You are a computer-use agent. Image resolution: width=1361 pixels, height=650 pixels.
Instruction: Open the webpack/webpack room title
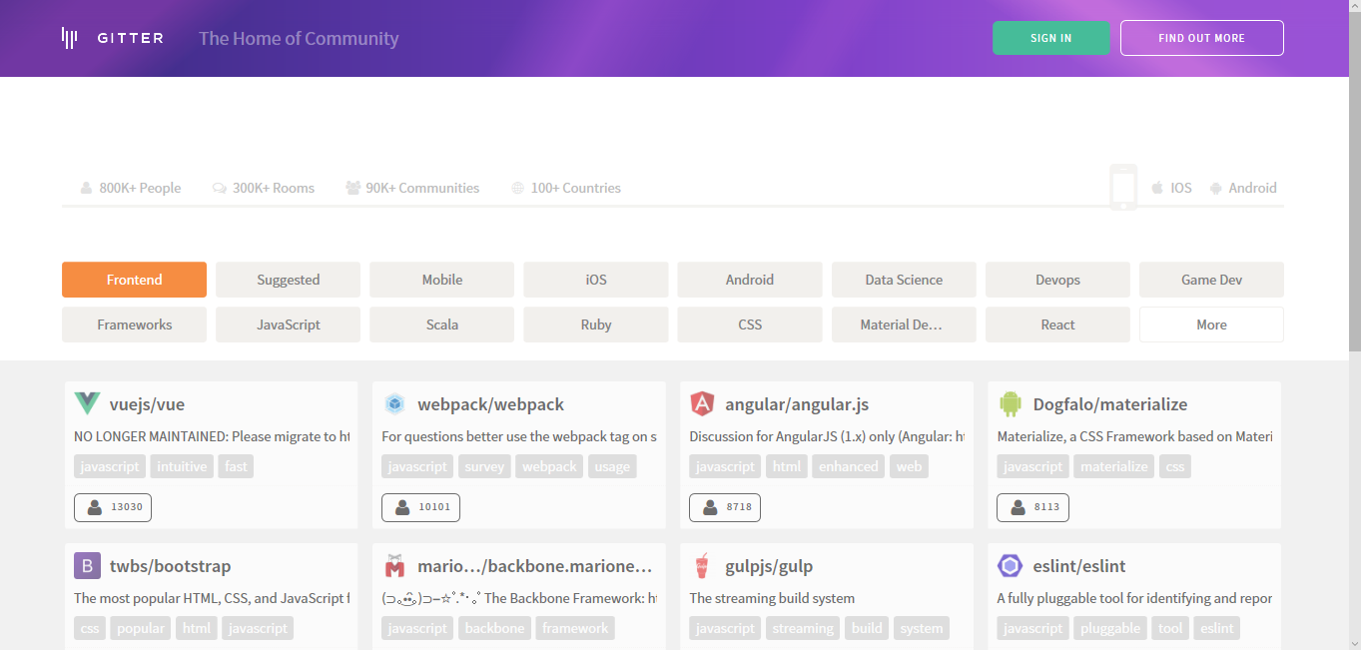click(490, 404)
